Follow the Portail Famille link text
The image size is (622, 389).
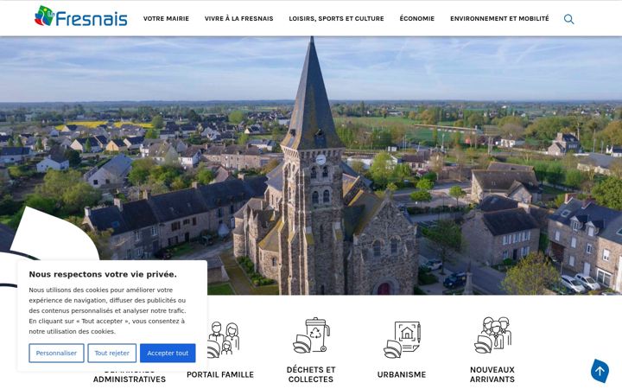coord(220,374)
